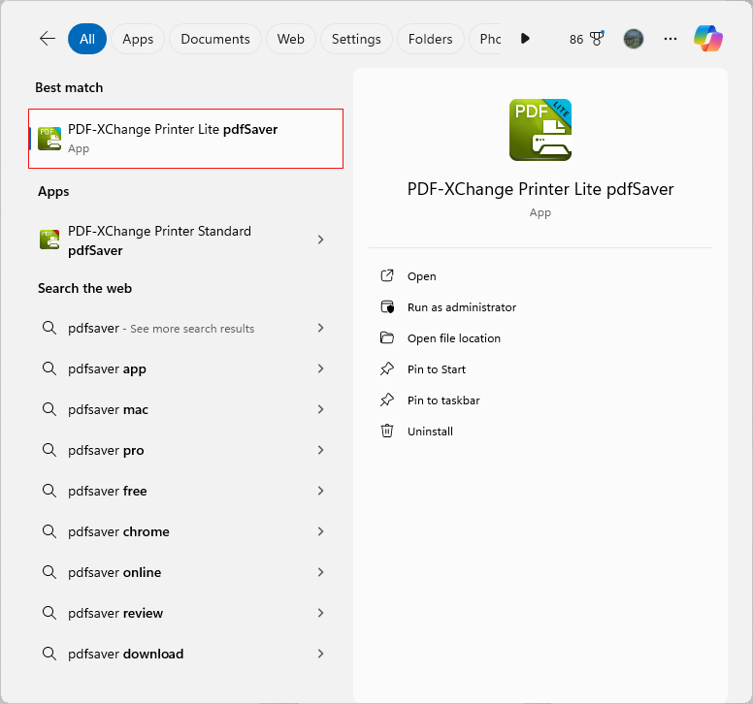Screen dimensions: 753x704
Task: Select the 'pdfsaver download' web suggestion
Action: click(126, 654)
